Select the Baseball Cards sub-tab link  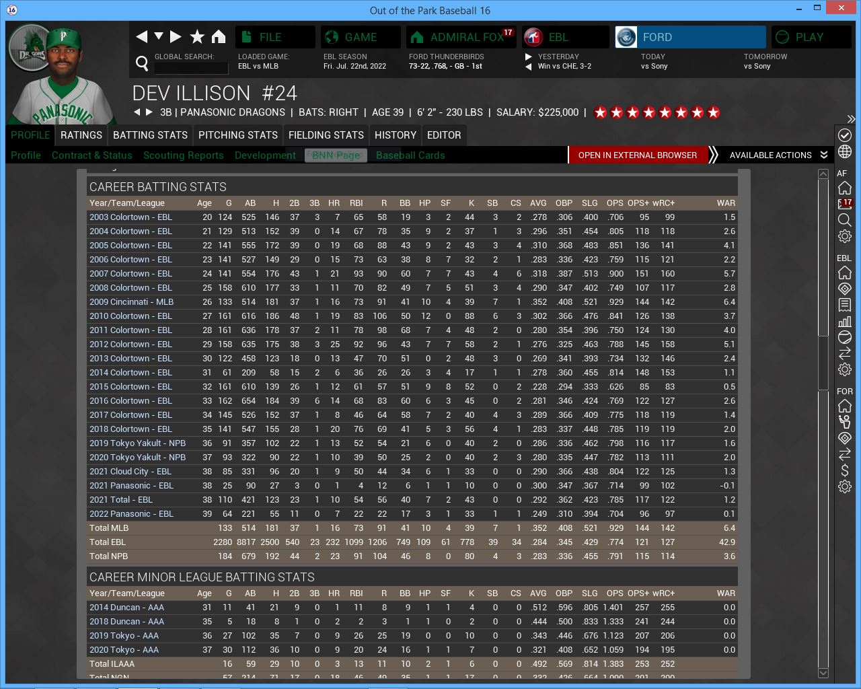pos(410,155)
